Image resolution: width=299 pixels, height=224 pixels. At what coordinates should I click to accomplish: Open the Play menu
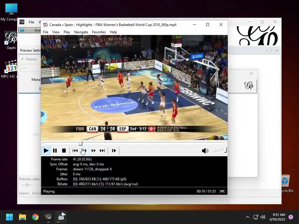(x=67, y=32)
